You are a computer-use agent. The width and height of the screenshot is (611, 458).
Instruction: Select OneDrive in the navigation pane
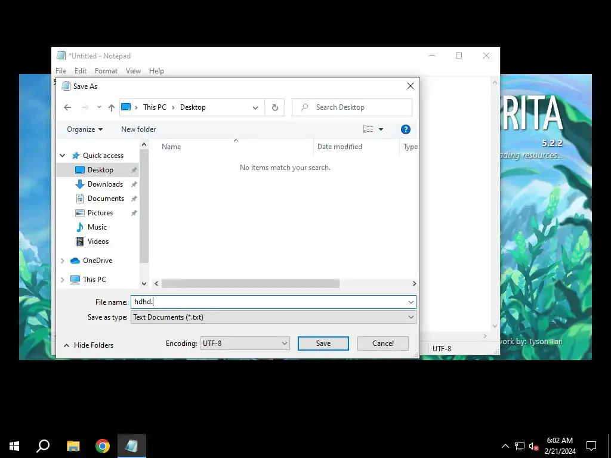coord(97,261)
